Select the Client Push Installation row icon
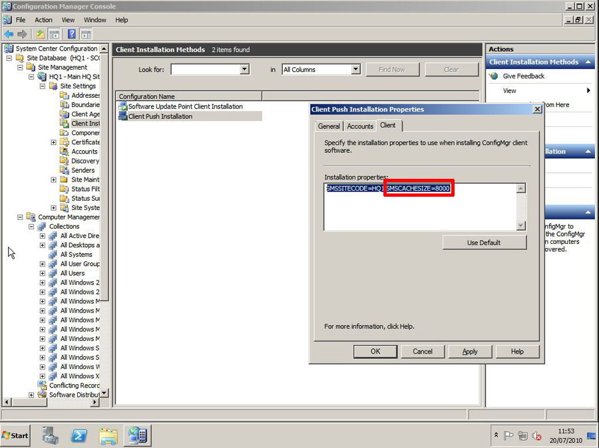 point(122,116)
